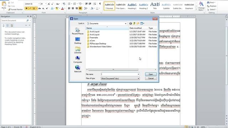Open the Views menu dropdown in dialog
Viewport: 228px width, 128px height.
tap(144, 23)
